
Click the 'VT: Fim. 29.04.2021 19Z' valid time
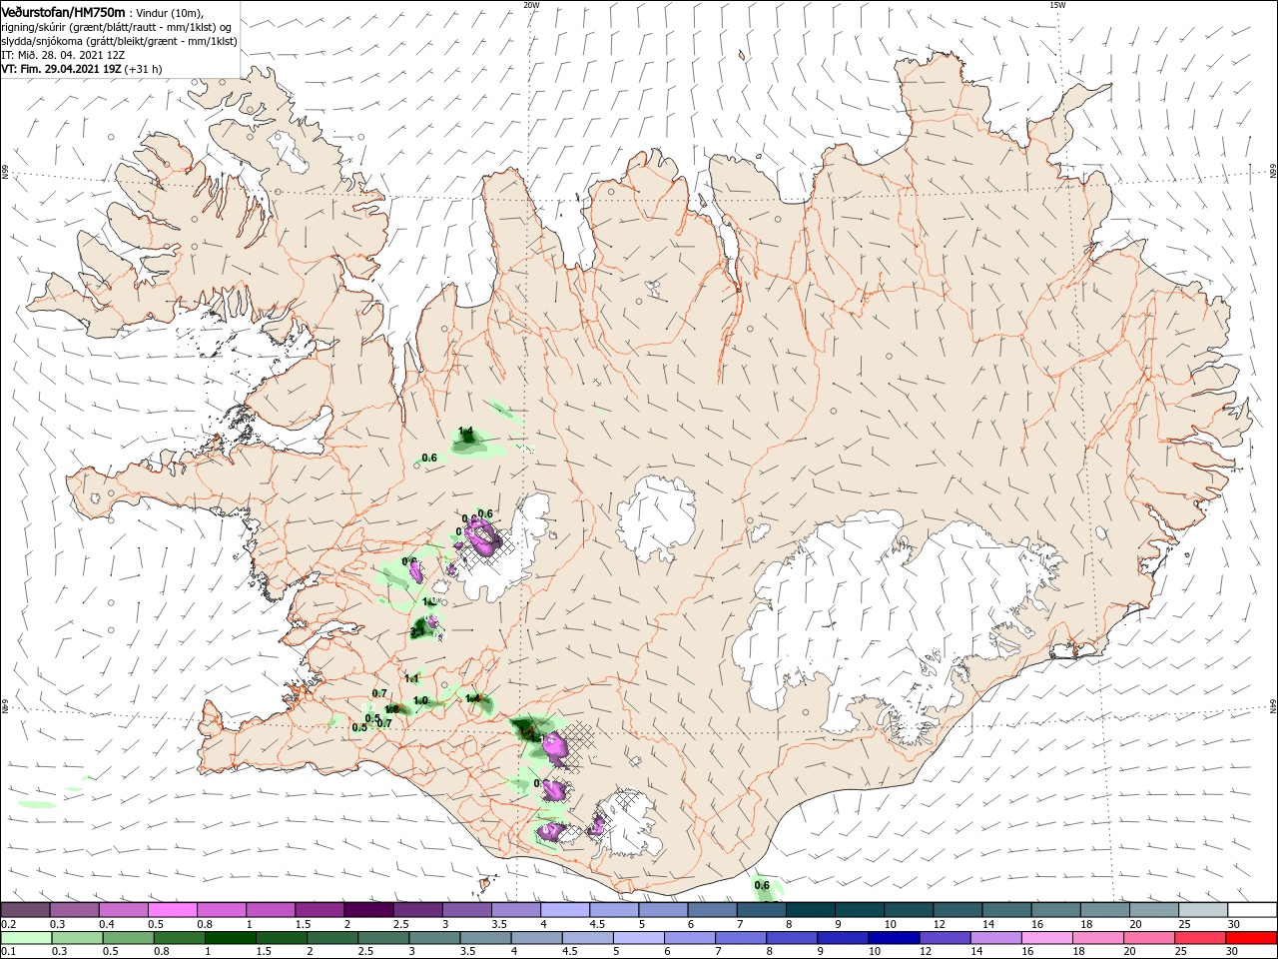(x=61, y=69)
